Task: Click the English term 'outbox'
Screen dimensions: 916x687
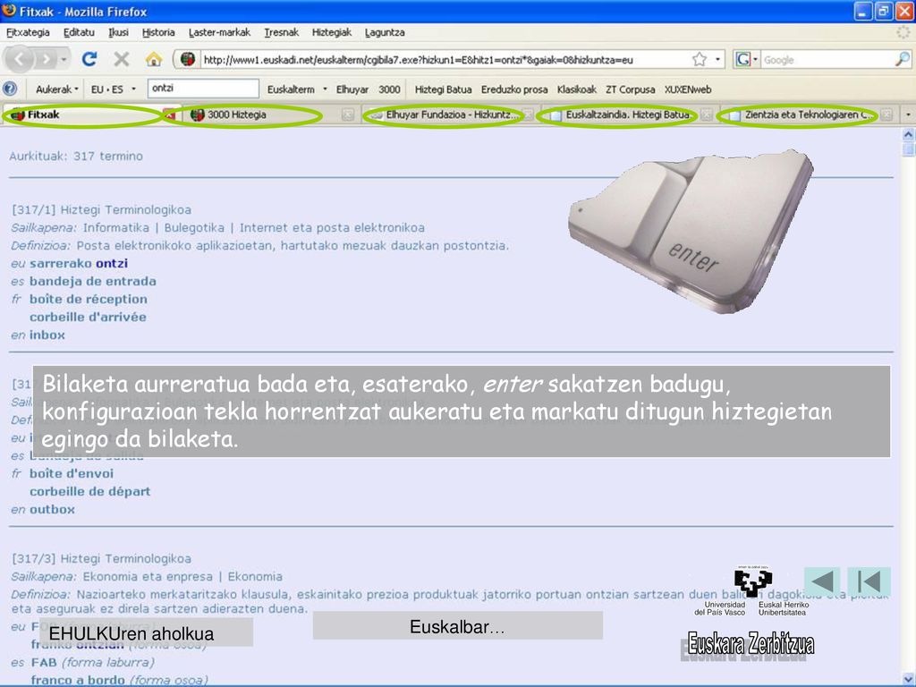Action: pyautogui.click(x=52, y=509)
